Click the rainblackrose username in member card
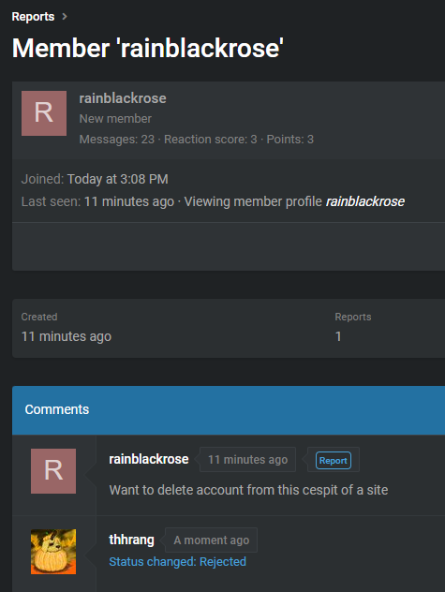 click(x=123, y=98)
